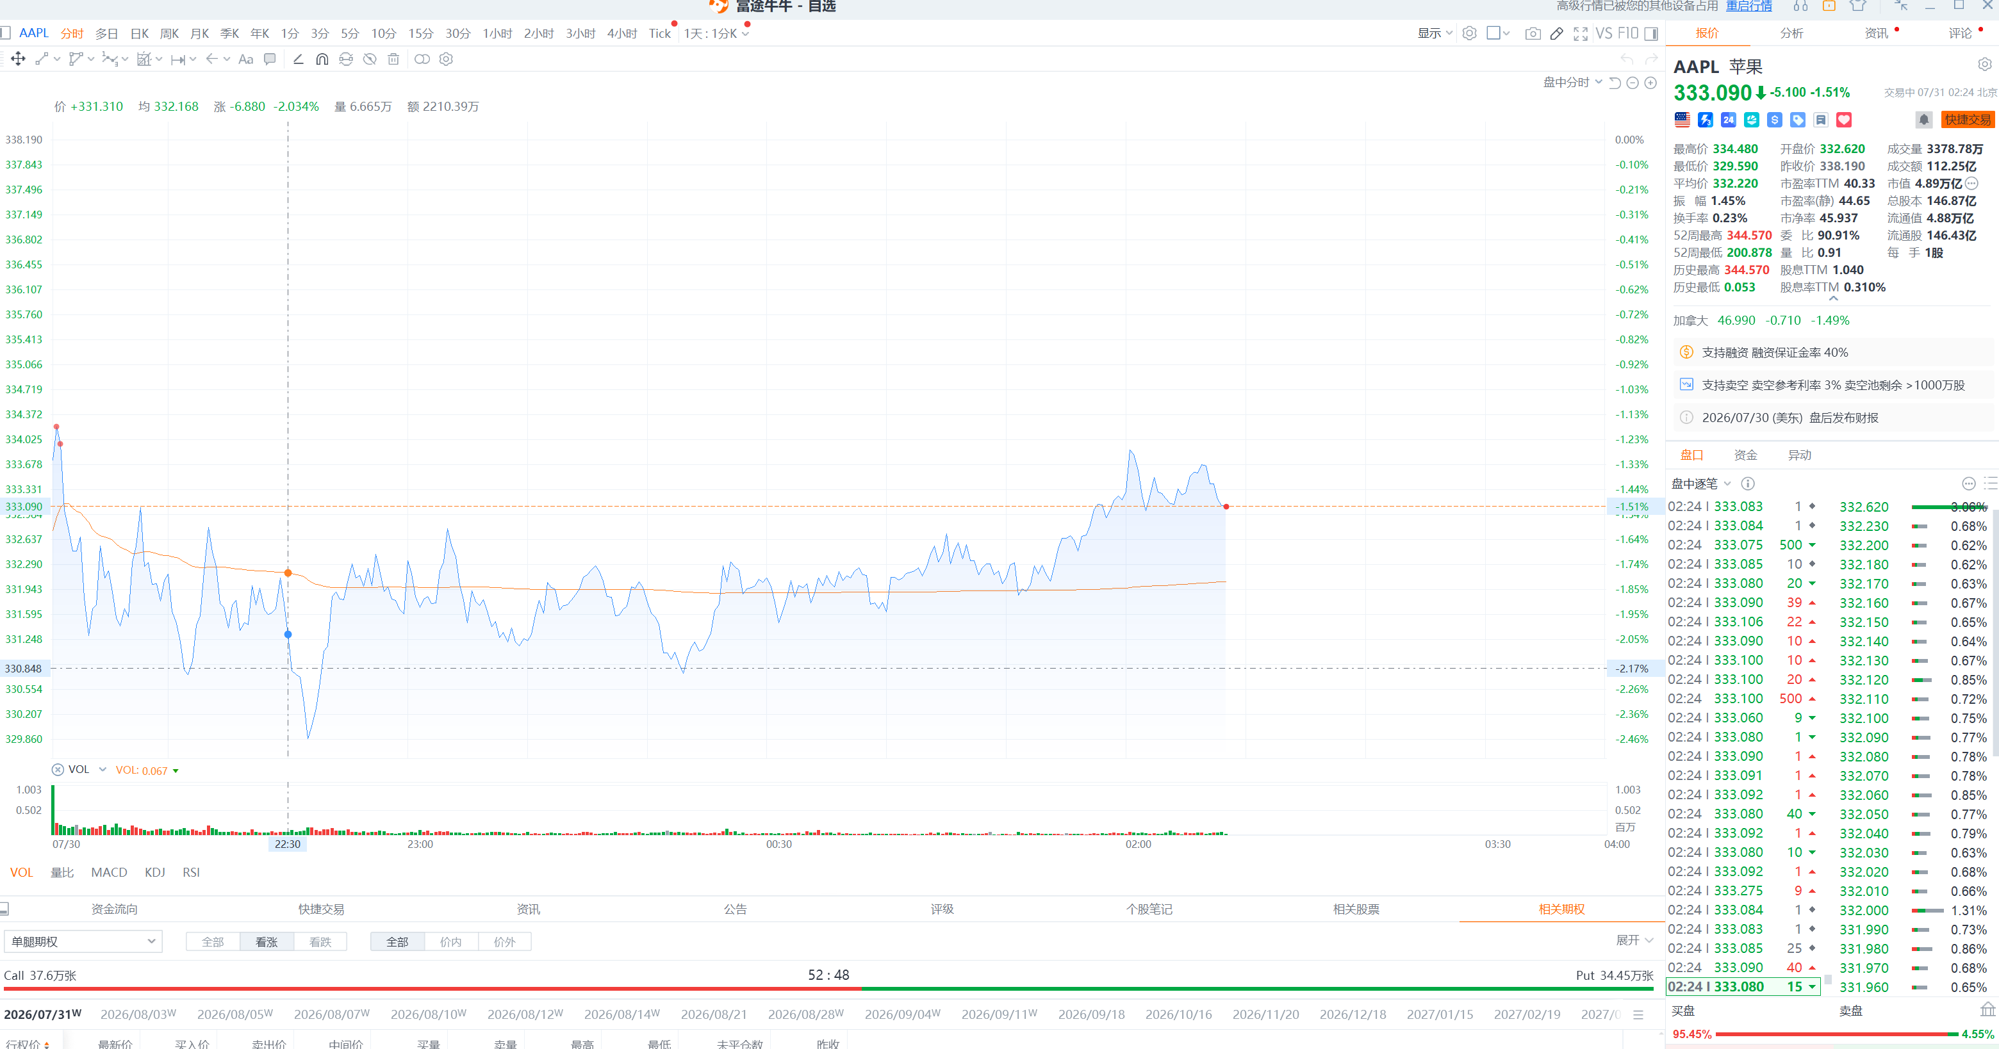
Task: Open the 单腿期权 strategy dropdown
Action: (83, 942)
